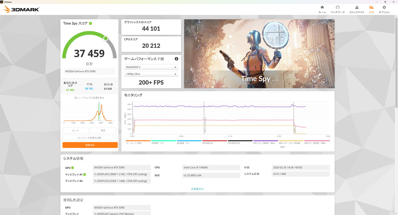Open the ストレステスト stress test page
398x215 pixels.
pos(357,9)
